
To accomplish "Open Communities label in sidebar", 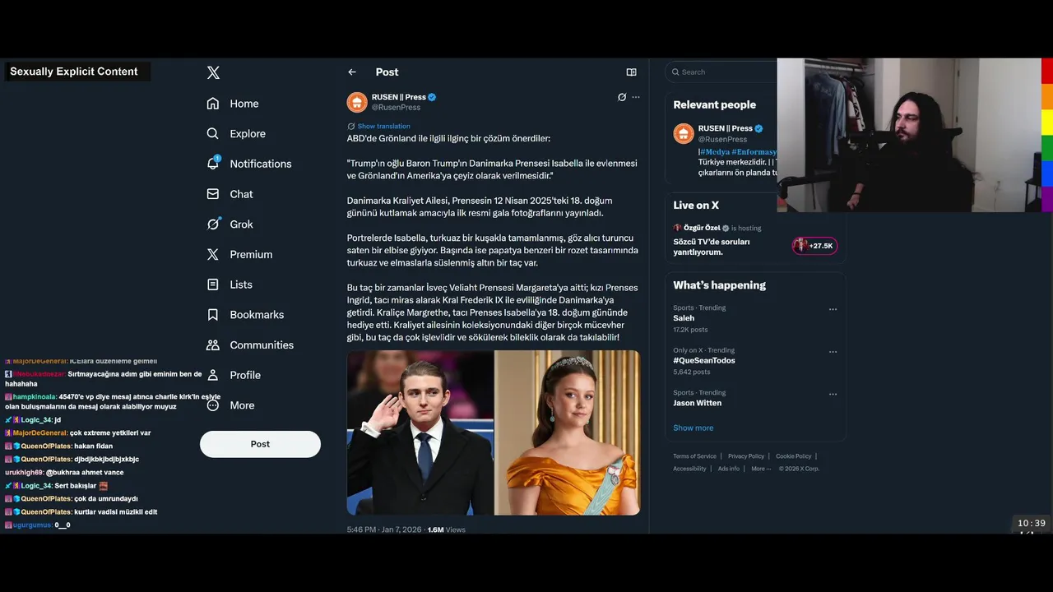I will [262, 345].
